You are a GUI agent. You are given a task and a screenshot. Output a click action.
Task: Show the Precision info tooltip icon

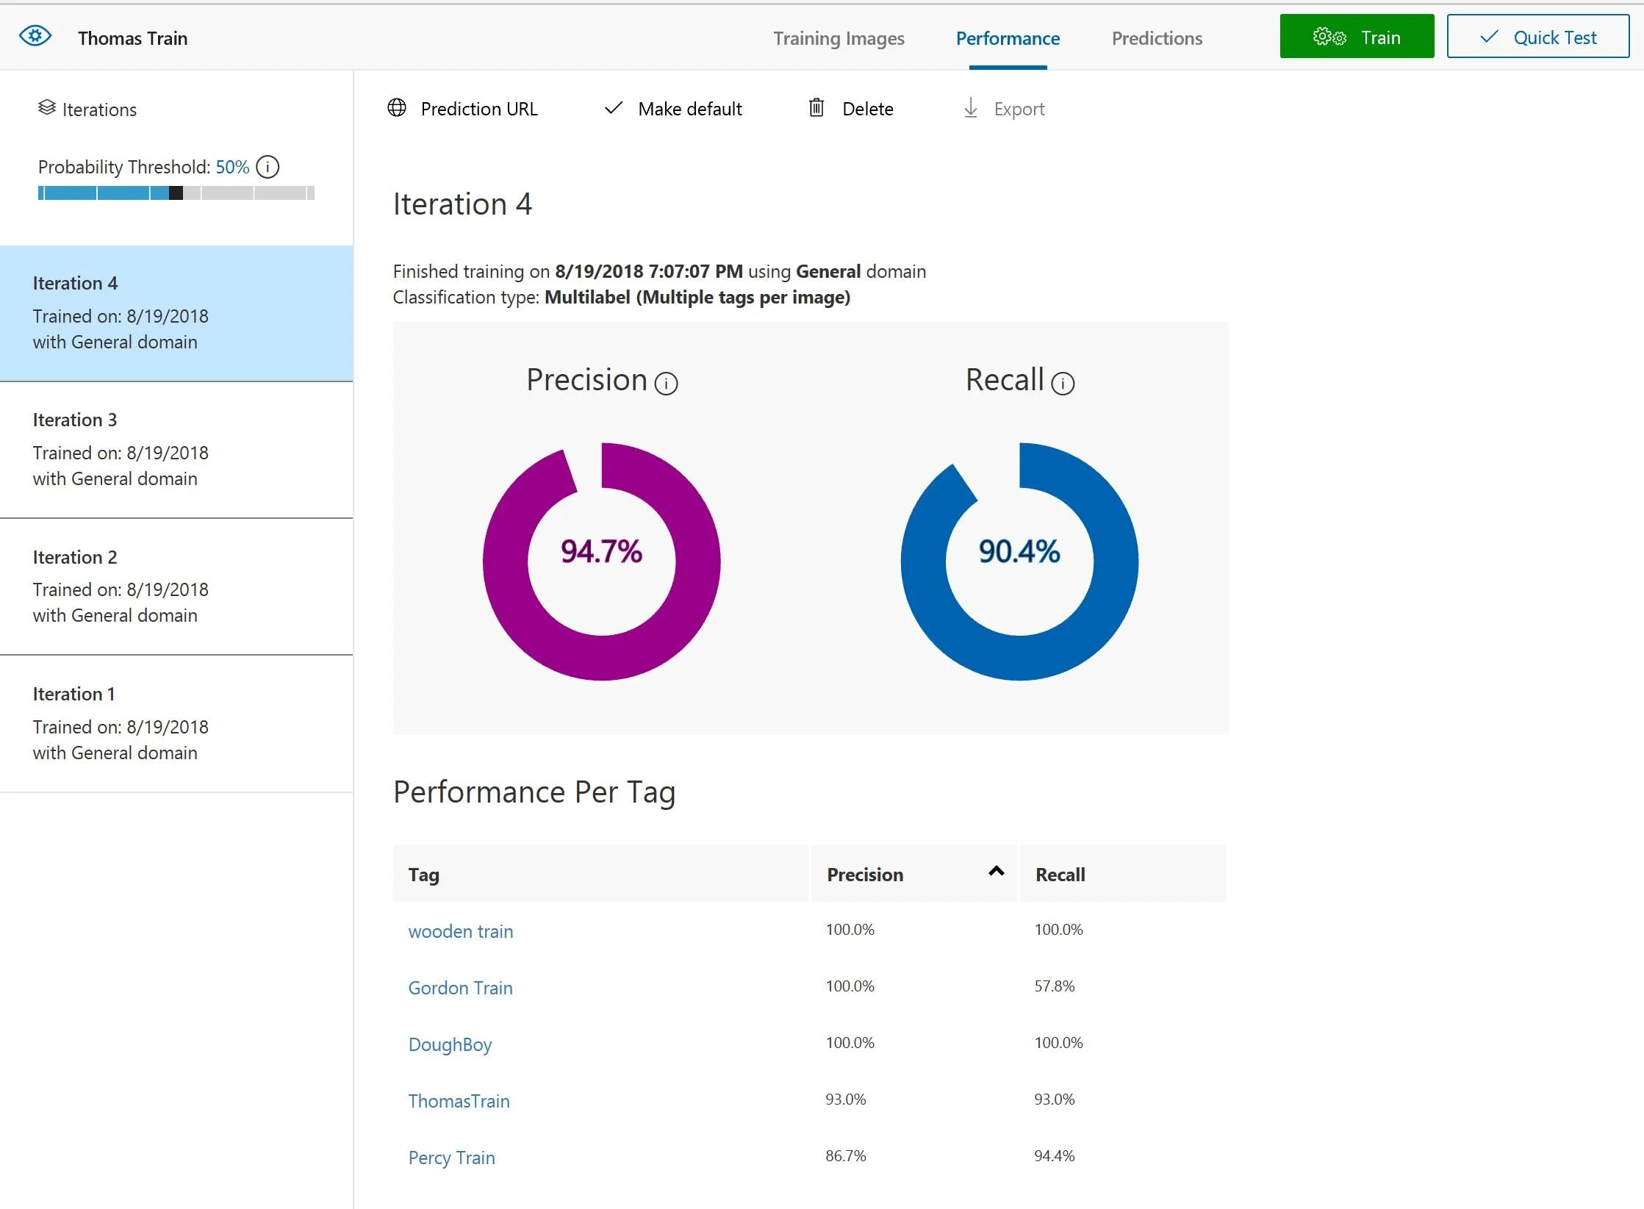pos(666,383)
